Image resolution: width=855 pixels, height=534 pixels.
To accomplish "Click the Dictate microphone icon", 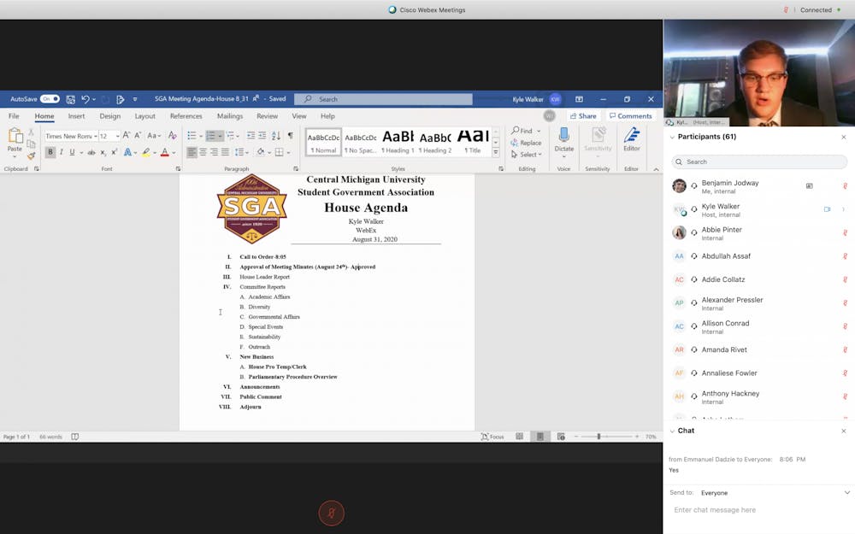I will click(x=563, y=137).
